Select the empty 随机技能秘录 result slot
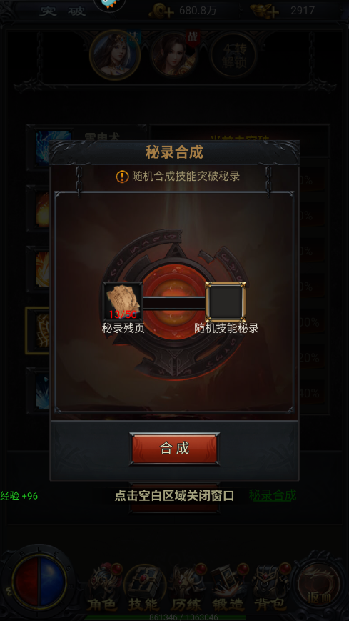Image resolution: width=349 pixels, height=621 pixels. (226, 302)
